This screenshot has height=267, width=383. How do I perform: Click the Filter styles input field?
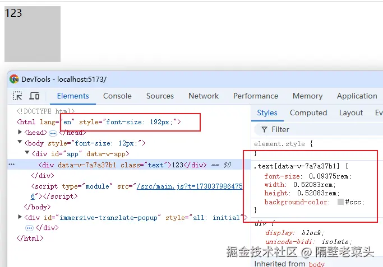pos(319,129)
